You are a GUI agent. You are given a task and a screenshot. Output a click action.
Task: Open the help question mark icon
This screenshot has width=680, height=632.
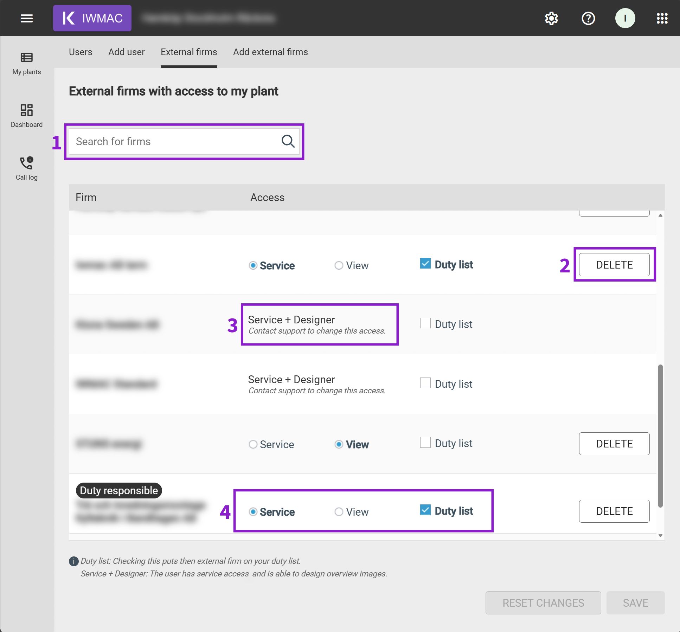point(588,18)
